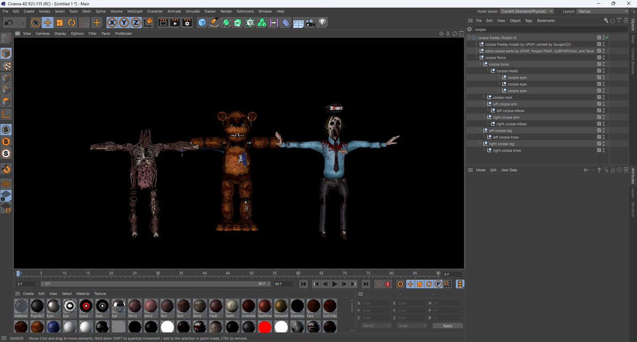
Task: Open the Node Space dropdown
Action: coord(527,11)
